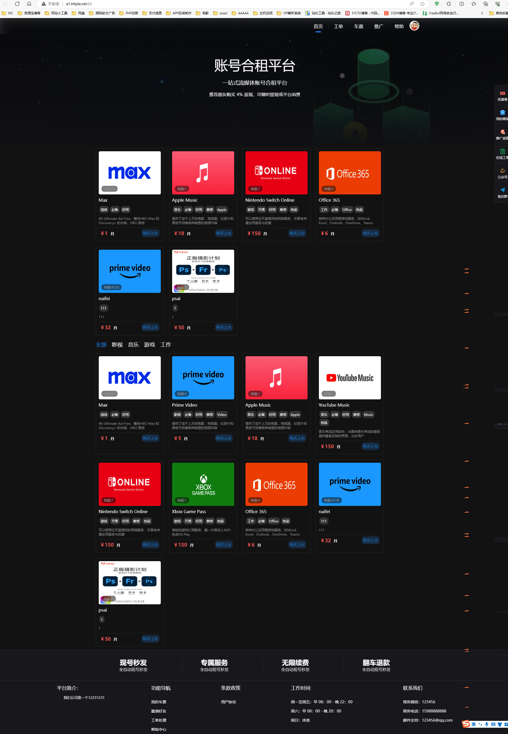Click 购买上车 on the YouTube Music card
The height and width of the screenshot is (734, 508).
pos(370,446)
